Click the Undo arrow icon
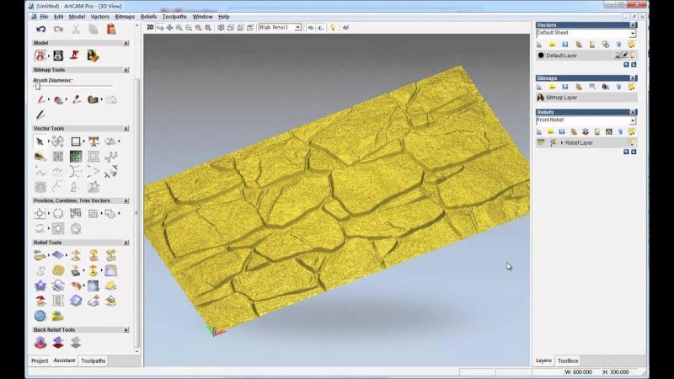Image resolution: width=674 pixels, height=379 pixels. point(40,29)
